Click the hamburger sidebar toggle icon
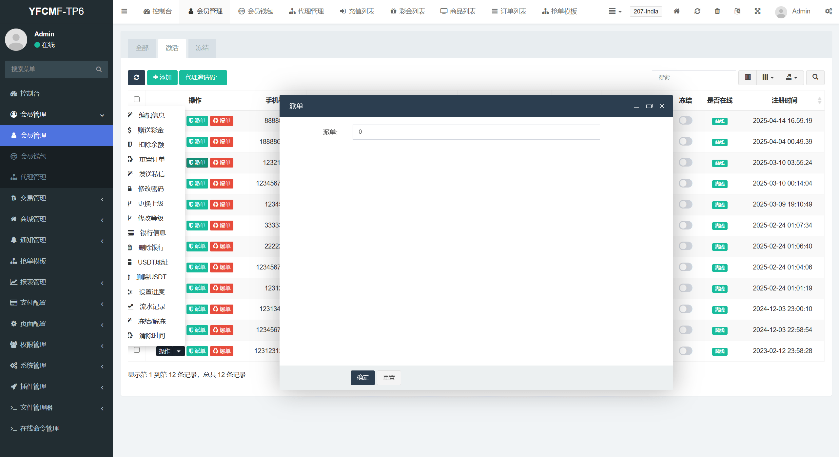Image resolution: width=839 pixels, height=457 pixels. point(124,11)
